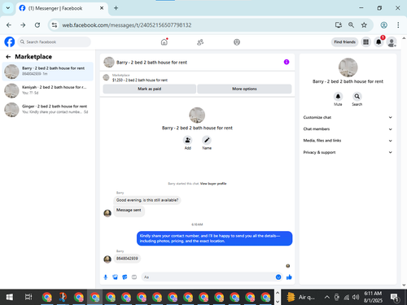Screen dimensions: 407x305
Task: Open View buyer profile link
Action: (x=213, y=184)
